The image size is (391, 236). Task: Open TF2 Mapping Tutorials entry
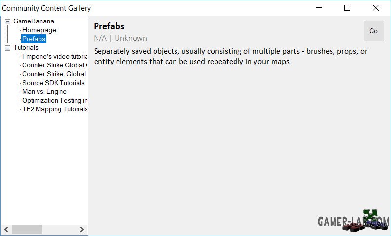[55, 109]
